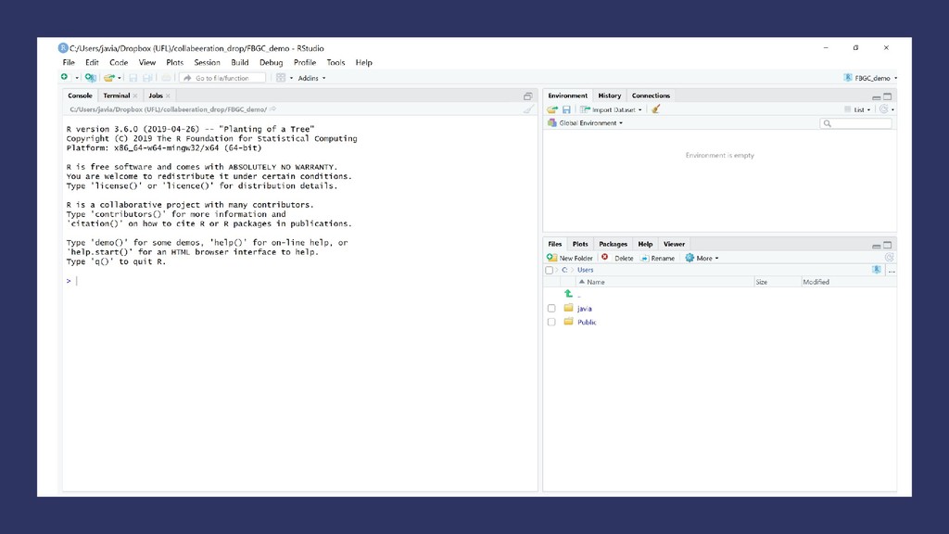Focus the Go to file/function field

(222, 78)
